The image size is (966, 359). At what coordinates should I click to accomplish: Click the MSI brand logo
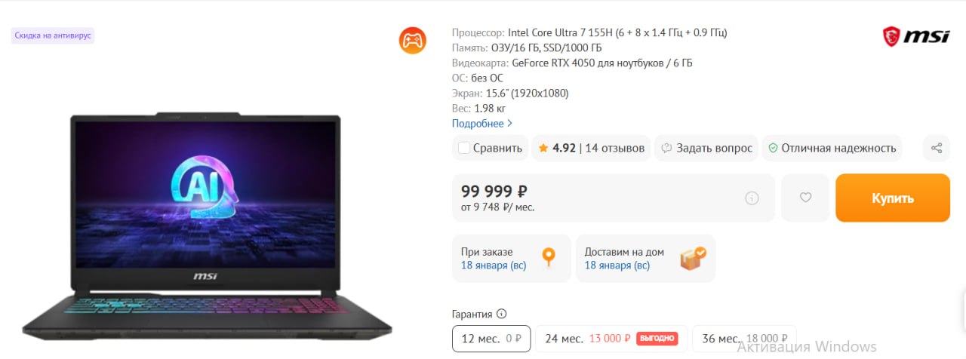916,35
